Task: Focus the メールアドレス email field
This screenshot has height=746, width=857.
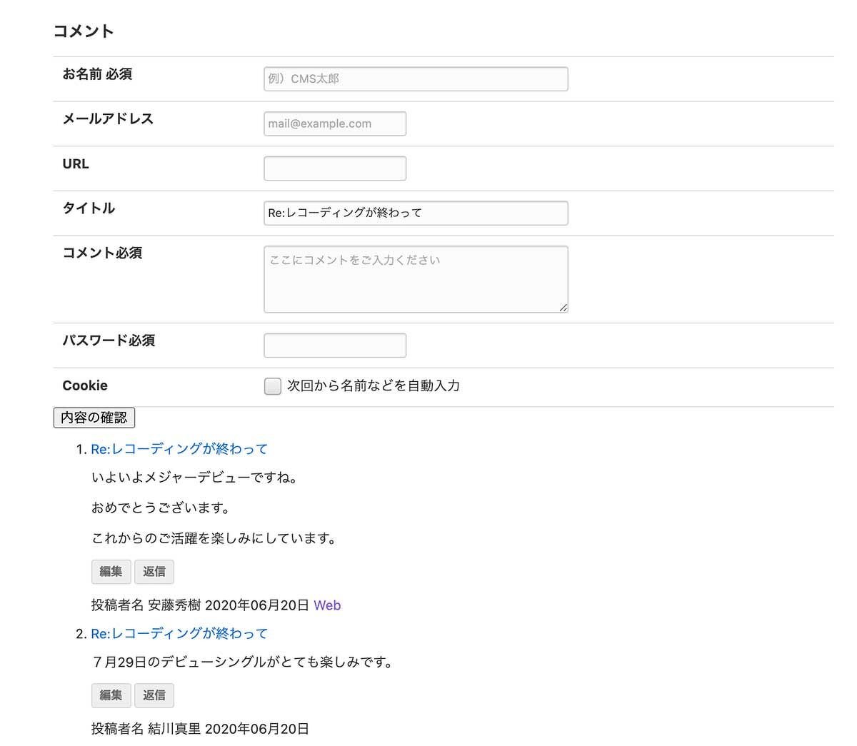Action: 334,124
